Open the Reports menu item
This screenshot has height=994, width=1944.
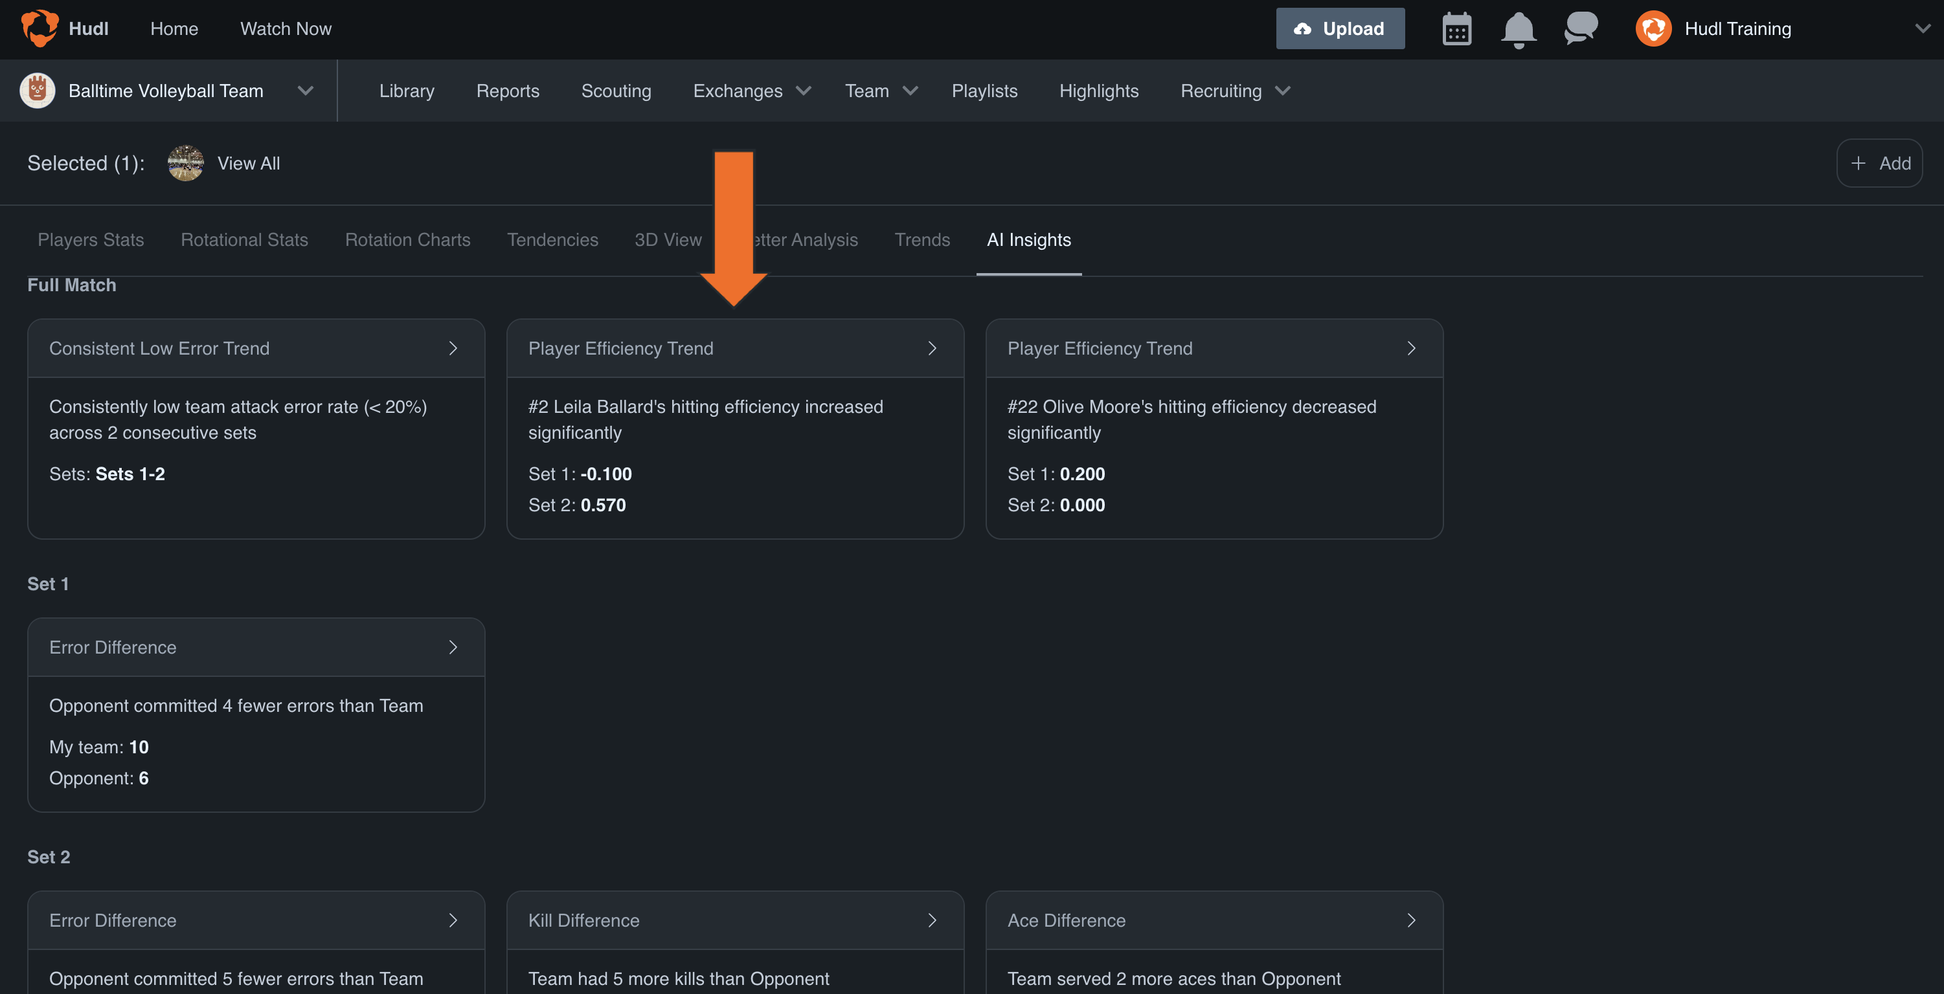(508, 91)
